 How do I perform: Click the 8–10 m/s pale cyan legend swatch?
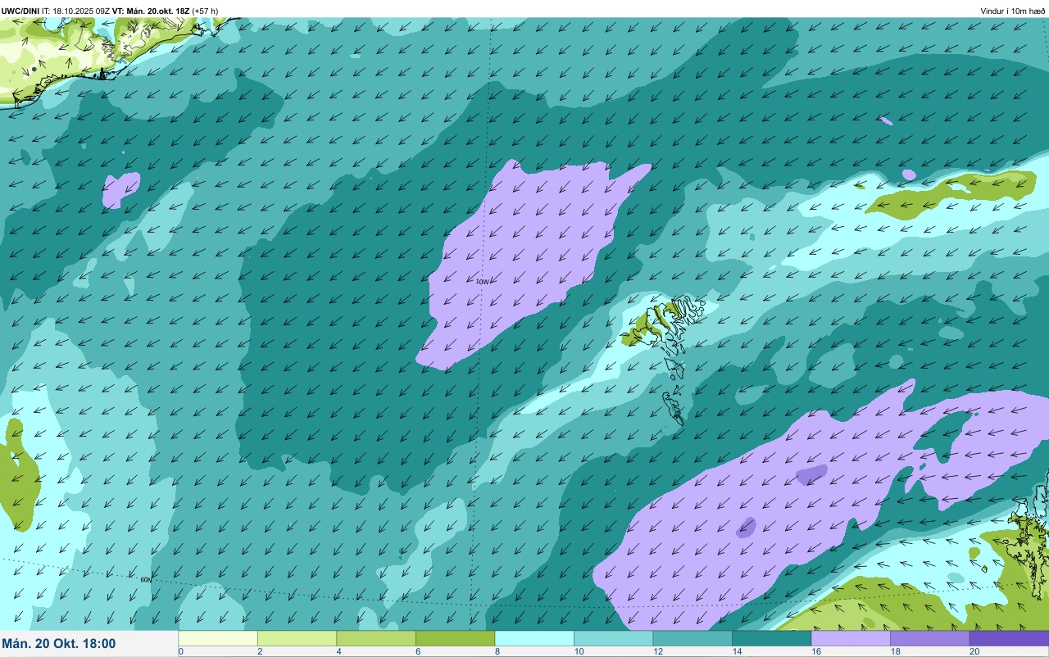(534, 638)
